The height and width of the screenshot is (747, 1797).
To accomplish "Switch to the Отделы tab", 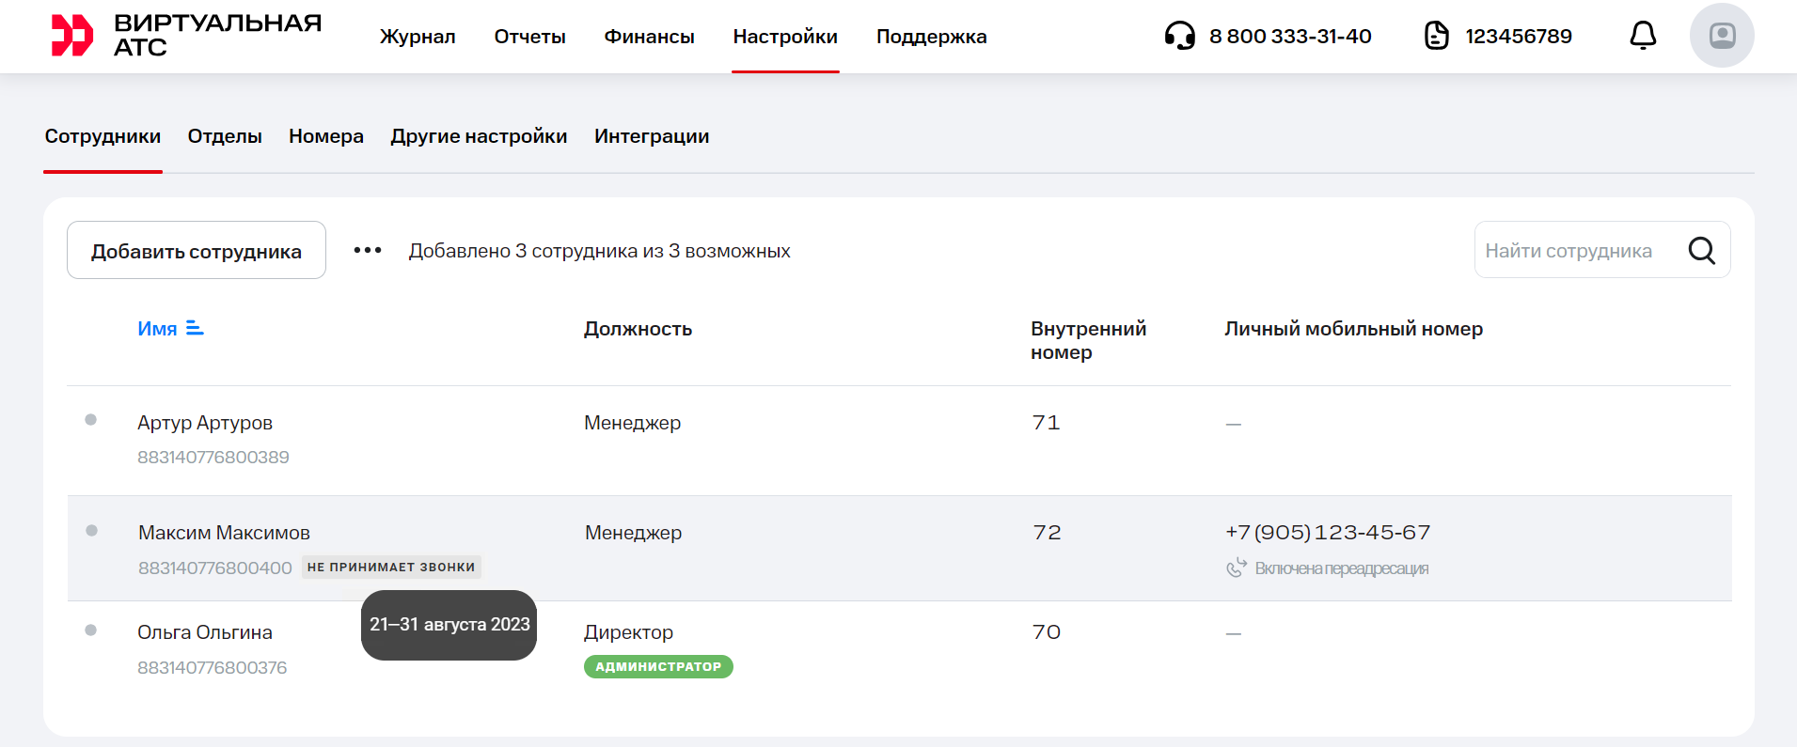I will pyautogui.click(x=225, y=136).
